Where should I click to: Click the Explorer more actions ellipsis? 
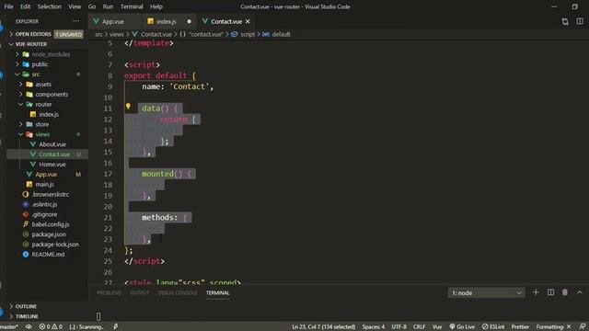[76, 21]
